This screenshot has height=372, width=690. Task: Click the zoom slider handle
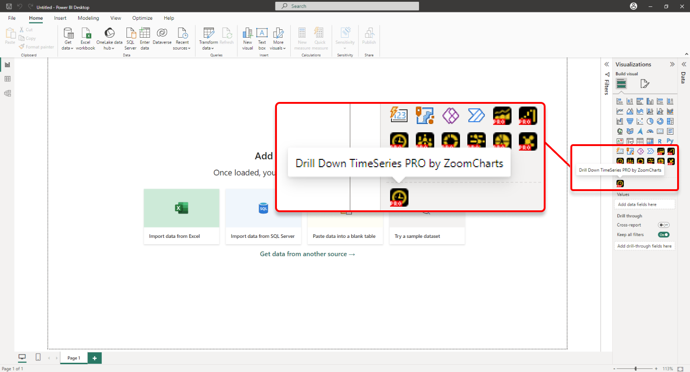point(636,369)
